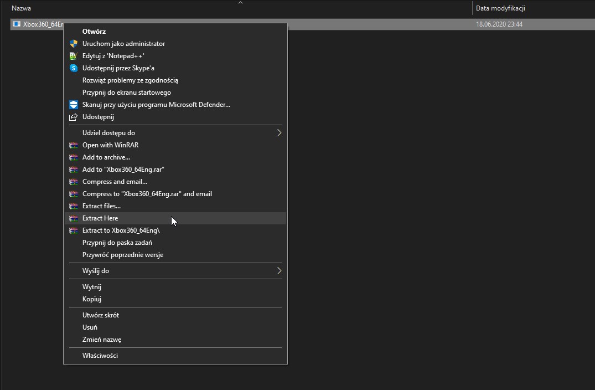
Task: Click the Xbox360_64Eng file icon in list
Action: [x=17, y=24]
